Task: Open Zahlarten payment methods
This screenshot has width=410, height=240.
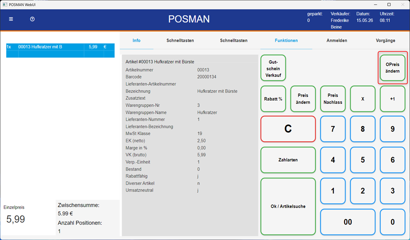Action: [x=288, y=160]
